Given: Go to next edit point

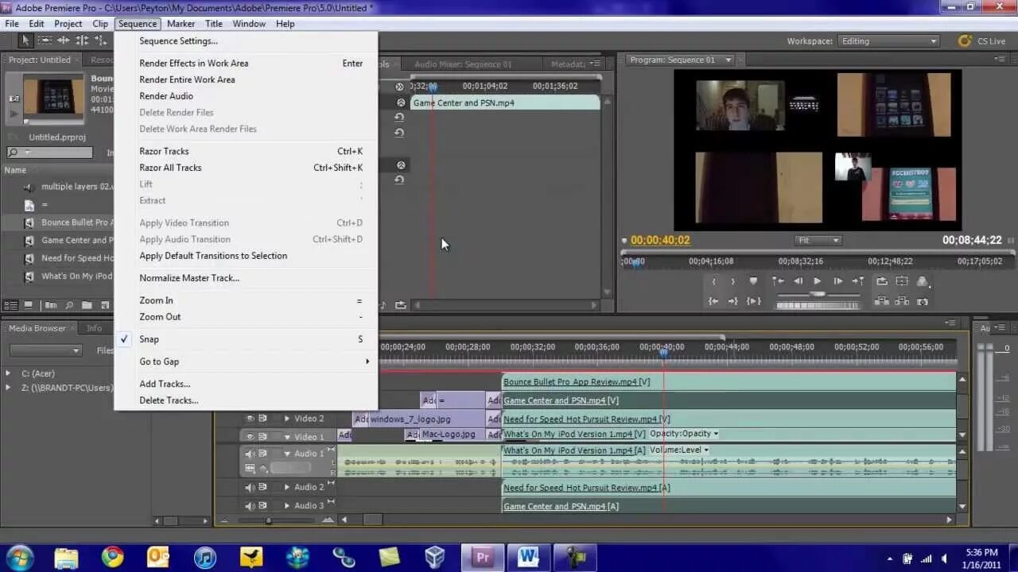Looking at the screenshot, I should [858, 281].
